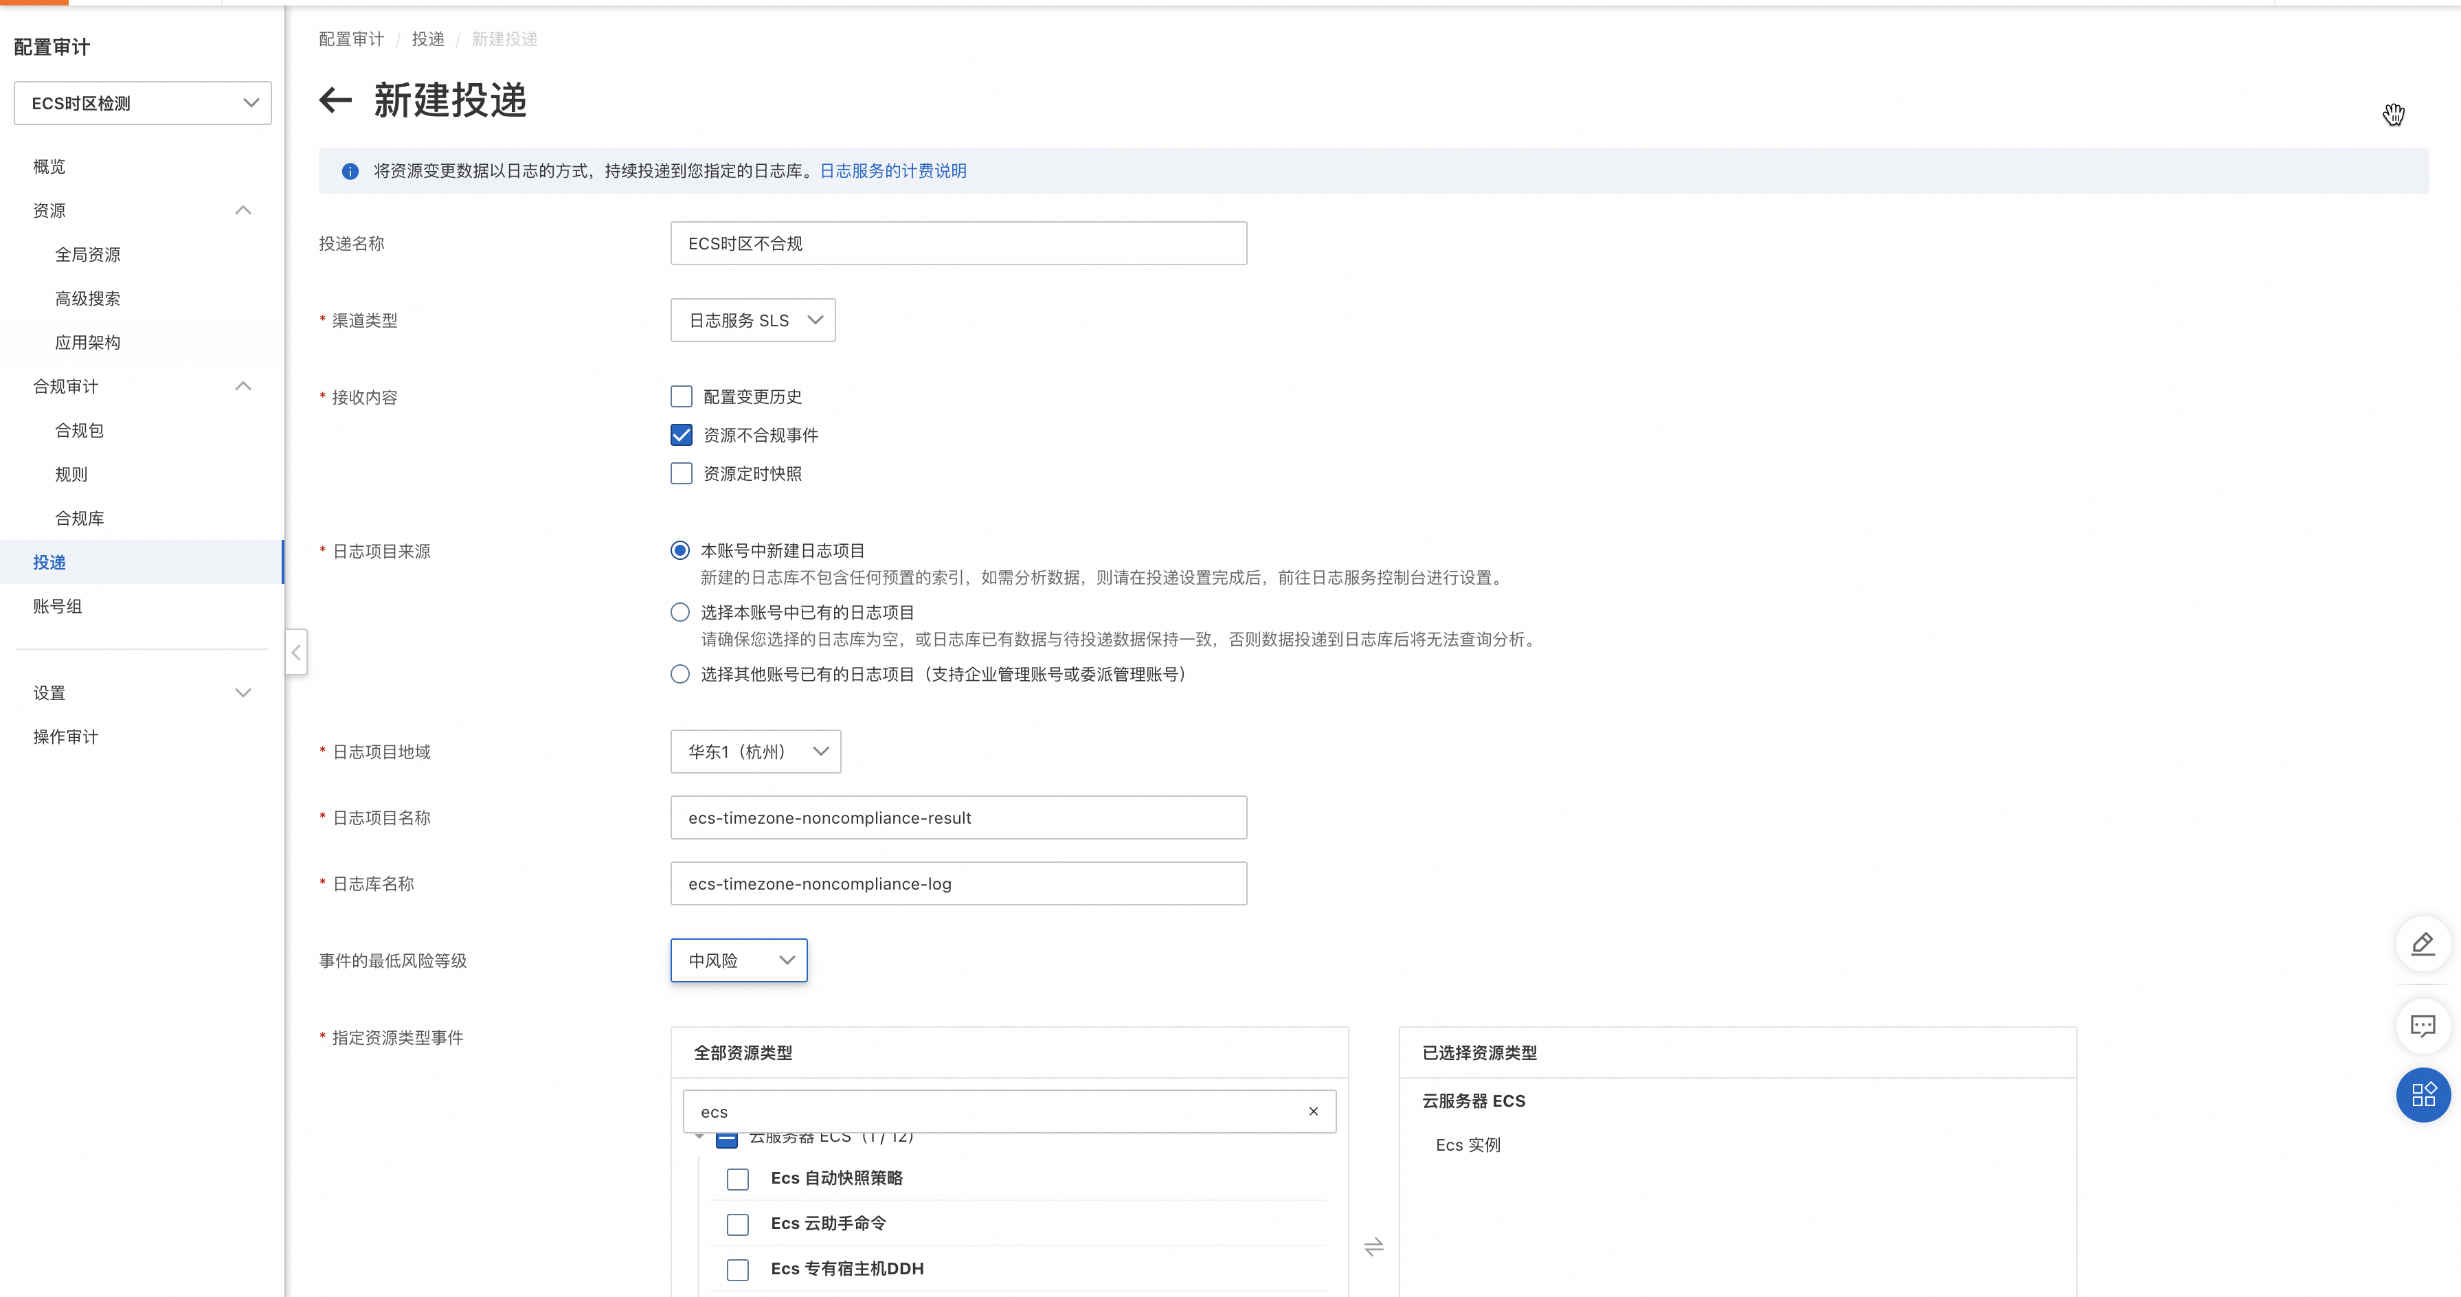
Task: Click the transfer arrows between resource lists
Action: [x=1373, y=1246]
